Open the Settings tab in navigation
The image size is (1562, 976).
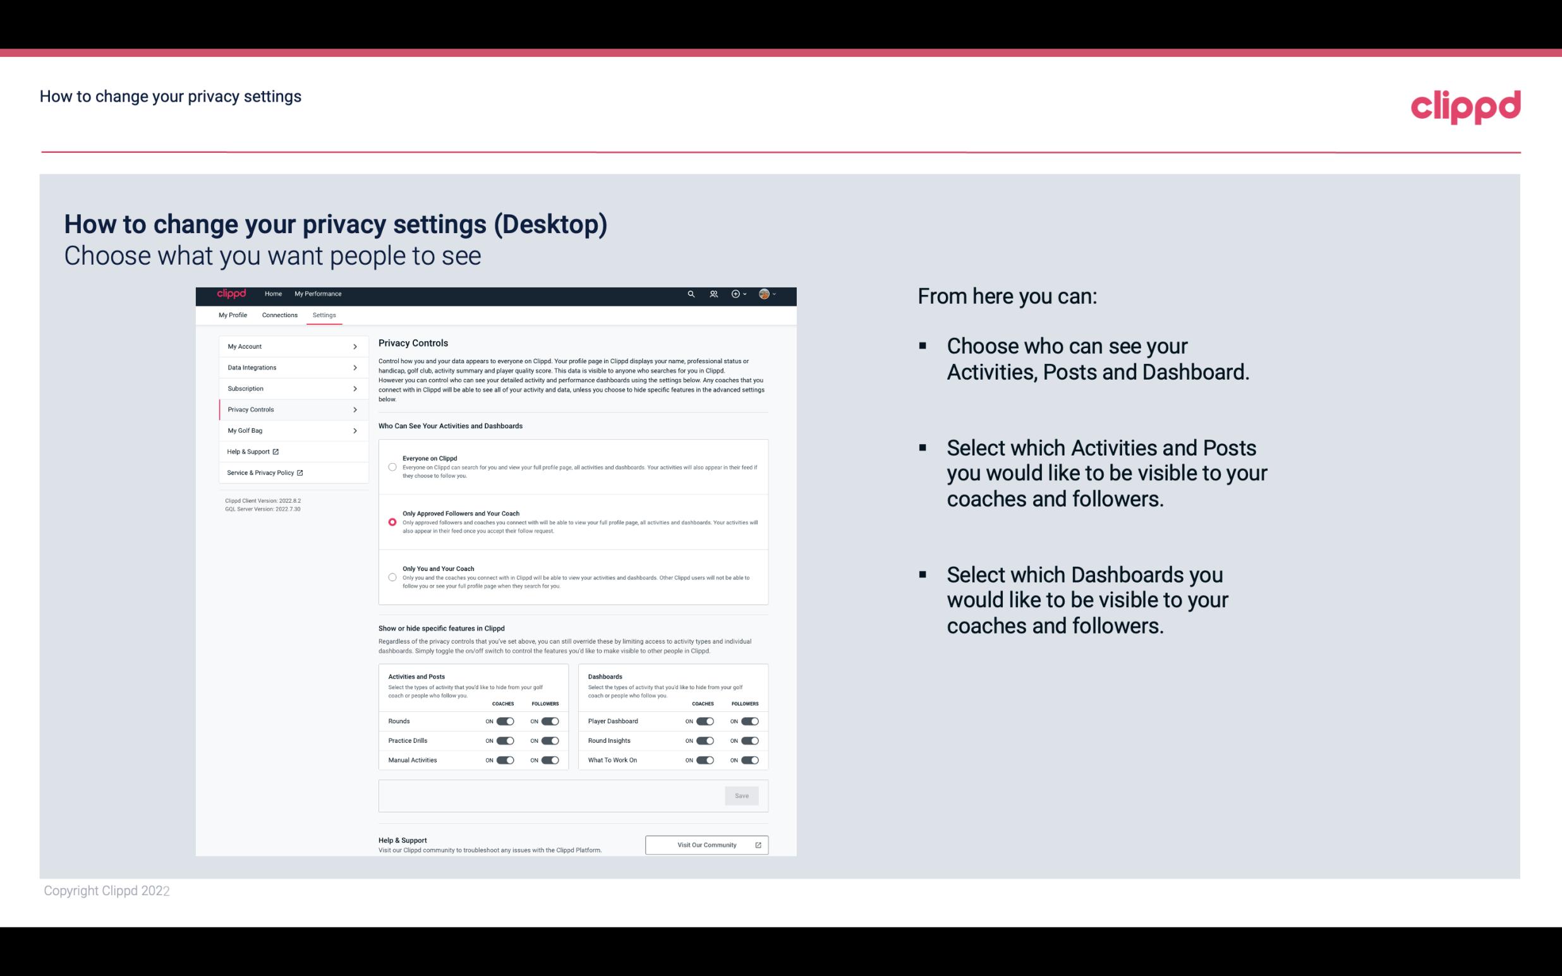pos(323,315)
